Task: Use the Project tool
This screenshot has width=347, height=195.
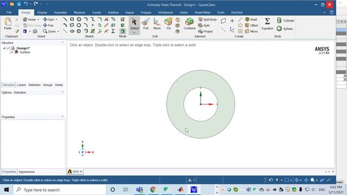Action: point(205,31)
